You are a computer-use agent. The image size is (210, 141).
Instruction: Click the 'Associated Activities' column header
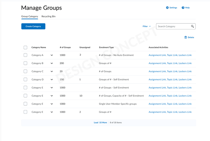point(158,47)
